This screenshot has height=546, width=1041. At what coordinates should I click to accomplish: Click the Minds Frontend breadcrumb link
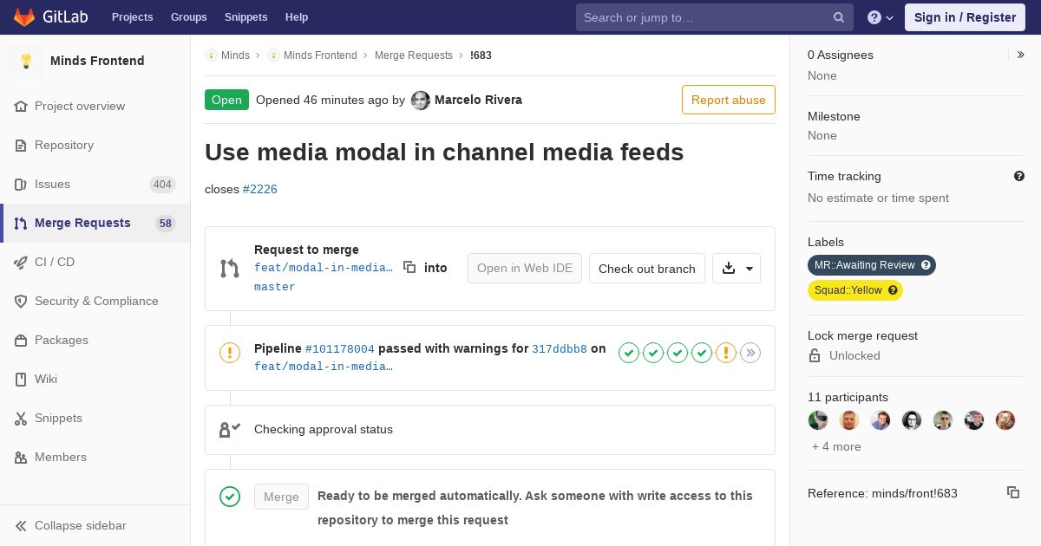(x=320, y=55)
